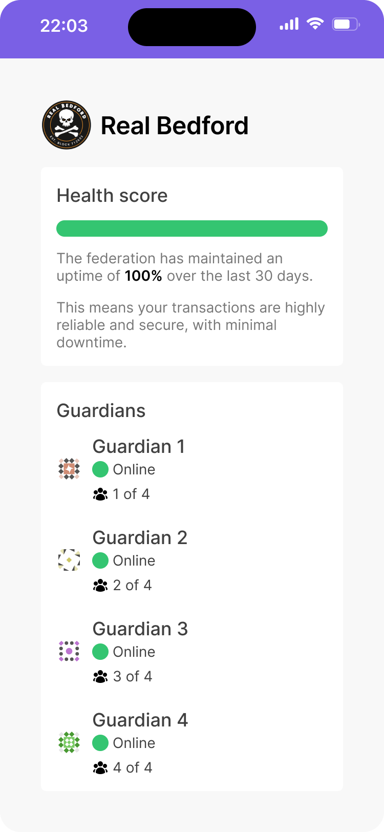This screenshot has height=832, width=384.
Task: Tap the Wi-Fi icon in status bar
Action: pos(315,24)
